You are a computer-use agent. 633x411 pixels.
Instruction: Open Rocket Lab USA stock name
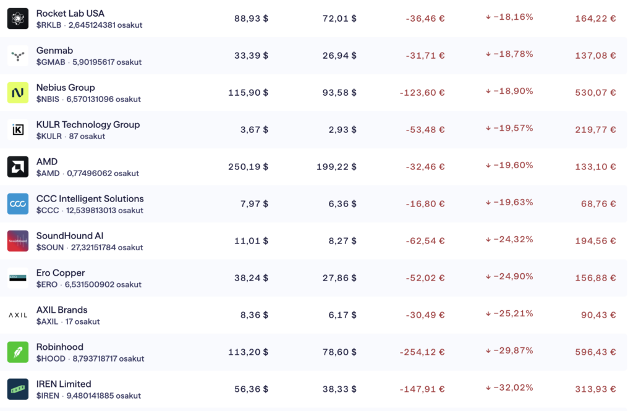click(x=70, y=13)
